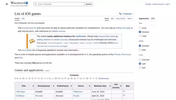
Task: Sort table by Title column arrows
Action: click(33, 86)
